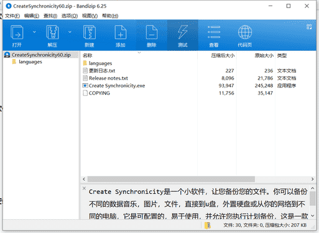The height and width of the screenshot is (233, 319).
Task: Open the Edit (编辑) menu
Action: pyautogui.click(x=32, y=16)
